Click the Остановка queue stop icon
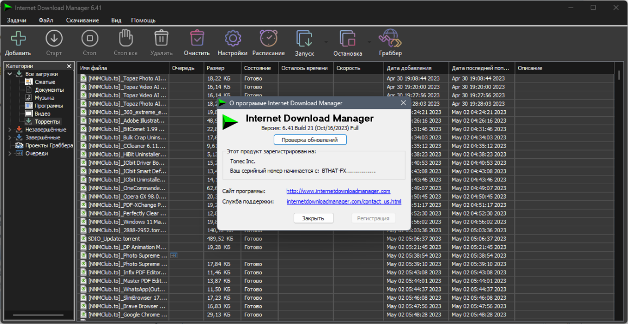 (x=348, y=39)
